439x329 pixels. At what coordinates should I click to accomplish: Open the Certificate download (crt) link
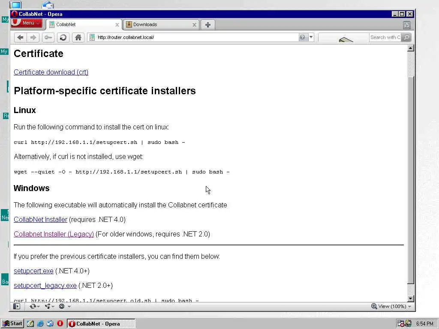coord(51,72)
